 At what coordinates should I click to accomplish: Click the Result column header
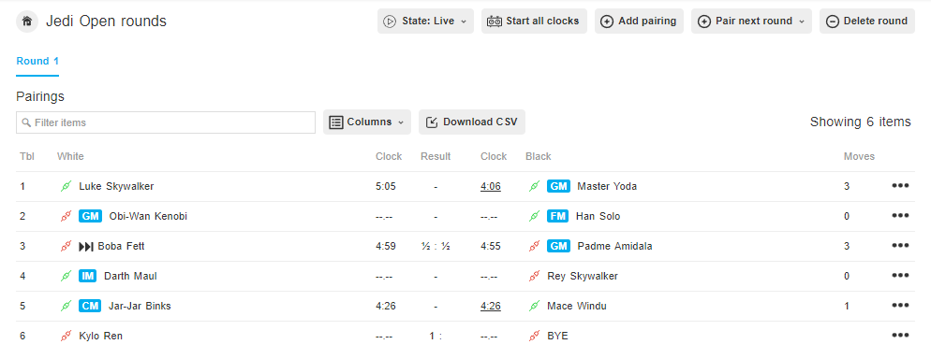436,156
